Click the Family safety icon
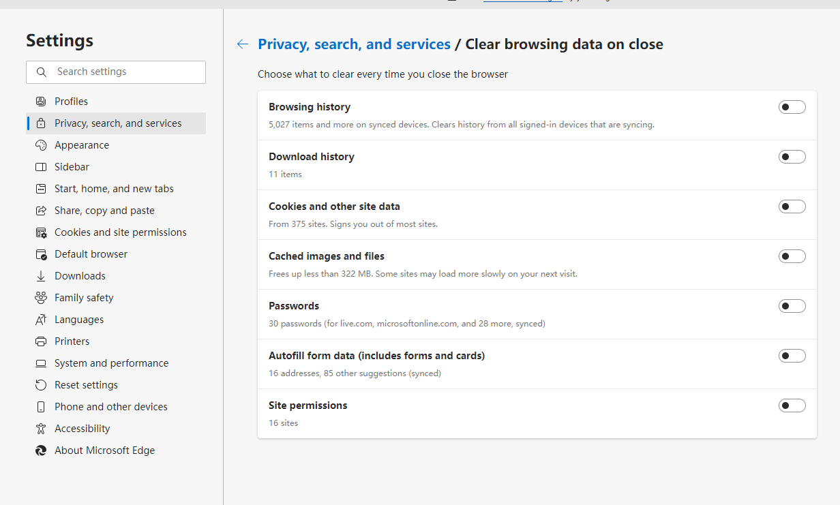840x505 pixels. click(x=41, y=298)
